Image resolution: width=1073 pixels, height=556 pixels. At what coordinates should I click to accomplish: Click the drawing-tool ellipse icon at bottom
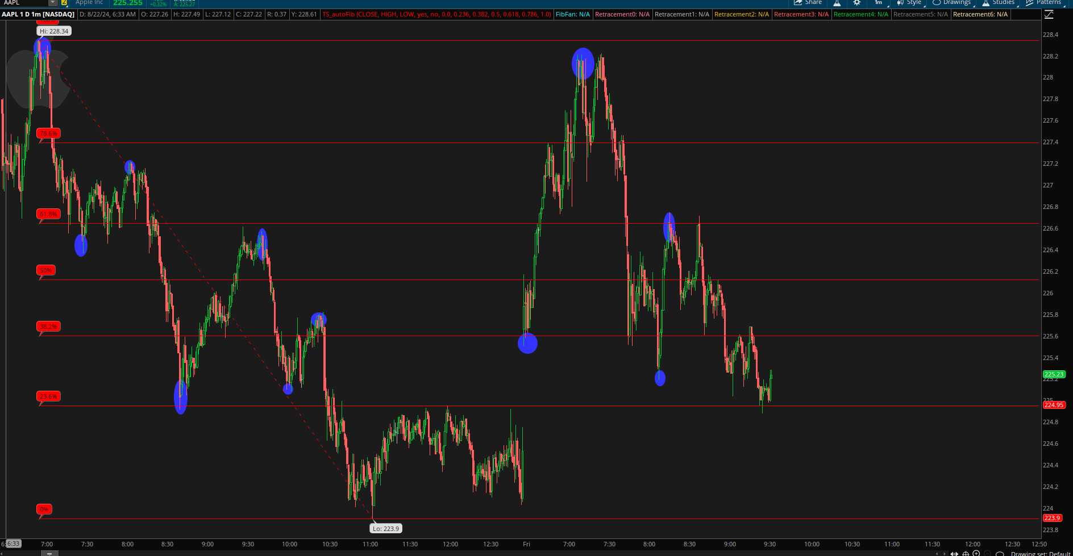1000,553
